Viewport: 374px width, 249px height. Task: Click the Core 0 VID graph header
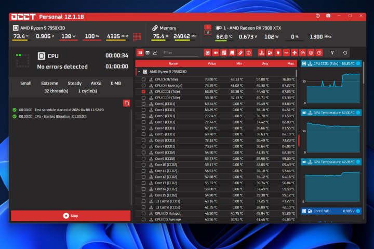click(x=331, y=211)
